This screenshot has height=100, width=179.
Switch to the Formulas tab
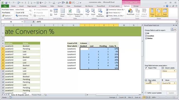[x=43, y=6]
